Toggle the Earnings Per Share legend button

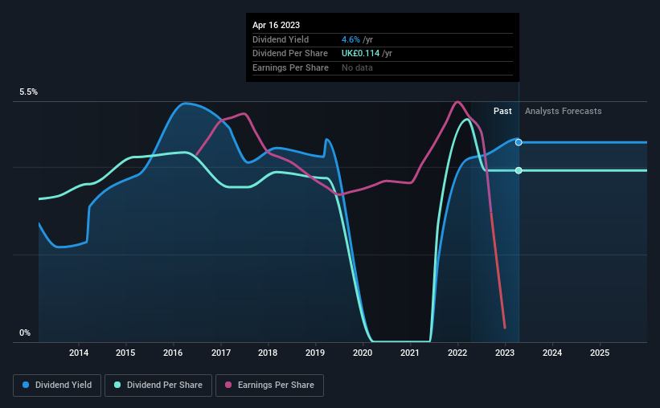pos(270,386)
